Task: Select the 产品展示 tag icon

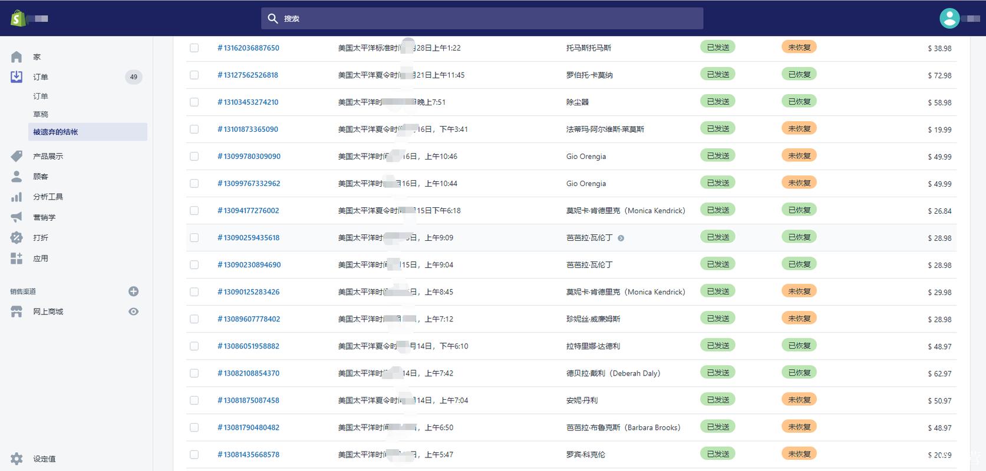Action: (x=17, y=156)
